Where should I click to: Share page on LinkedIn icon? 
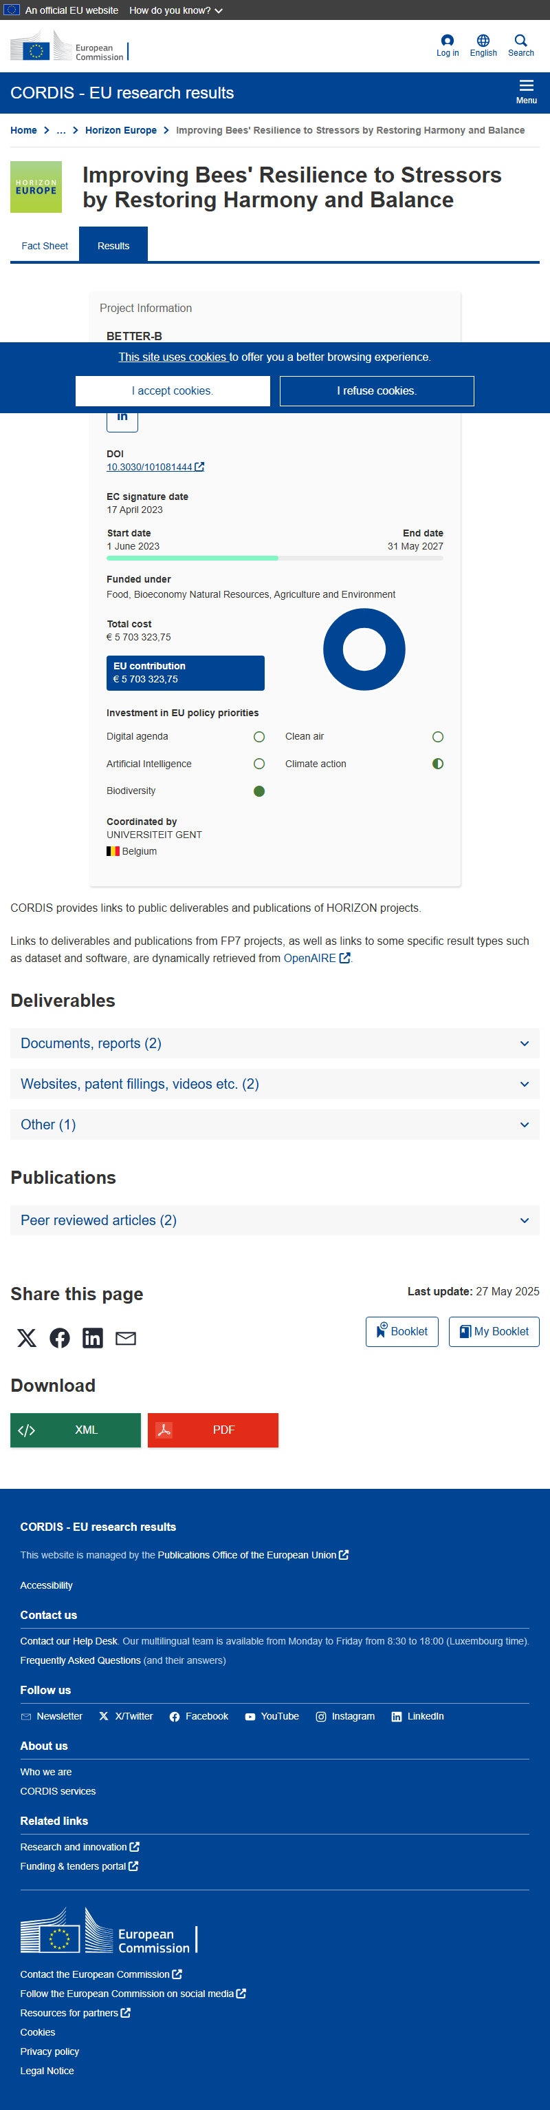pos(92,1337)
